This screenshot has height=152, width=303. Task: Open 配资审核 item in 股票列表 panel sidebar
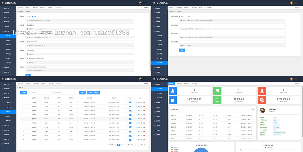8,121
